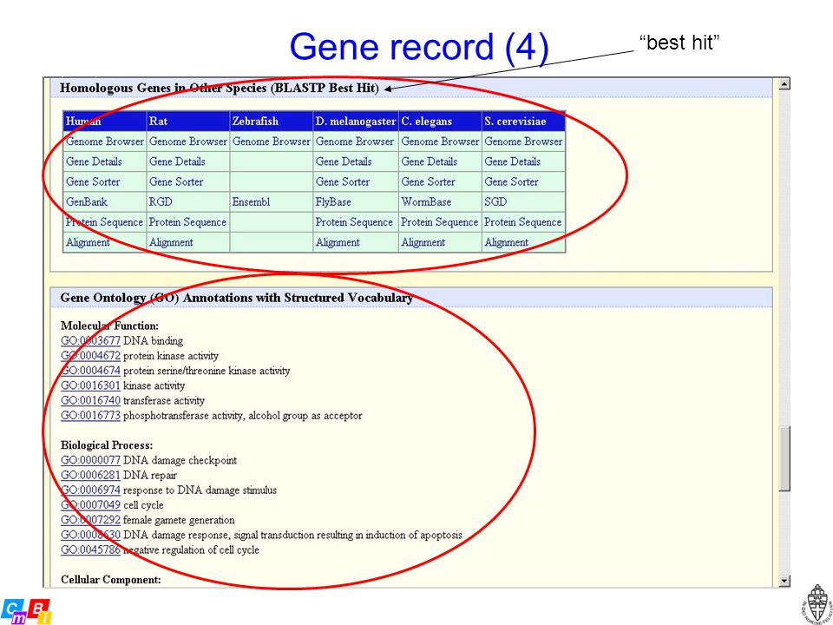
Task: Open Gene Sorter for C. elegans
Action: (428, 181)
